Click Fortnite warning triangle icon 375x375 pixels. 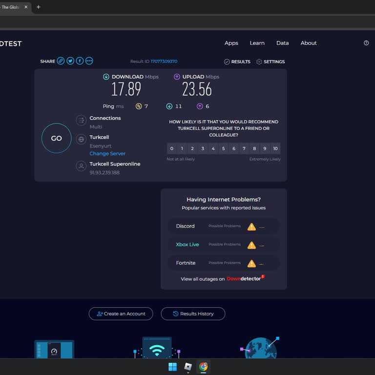coord(251,263)
